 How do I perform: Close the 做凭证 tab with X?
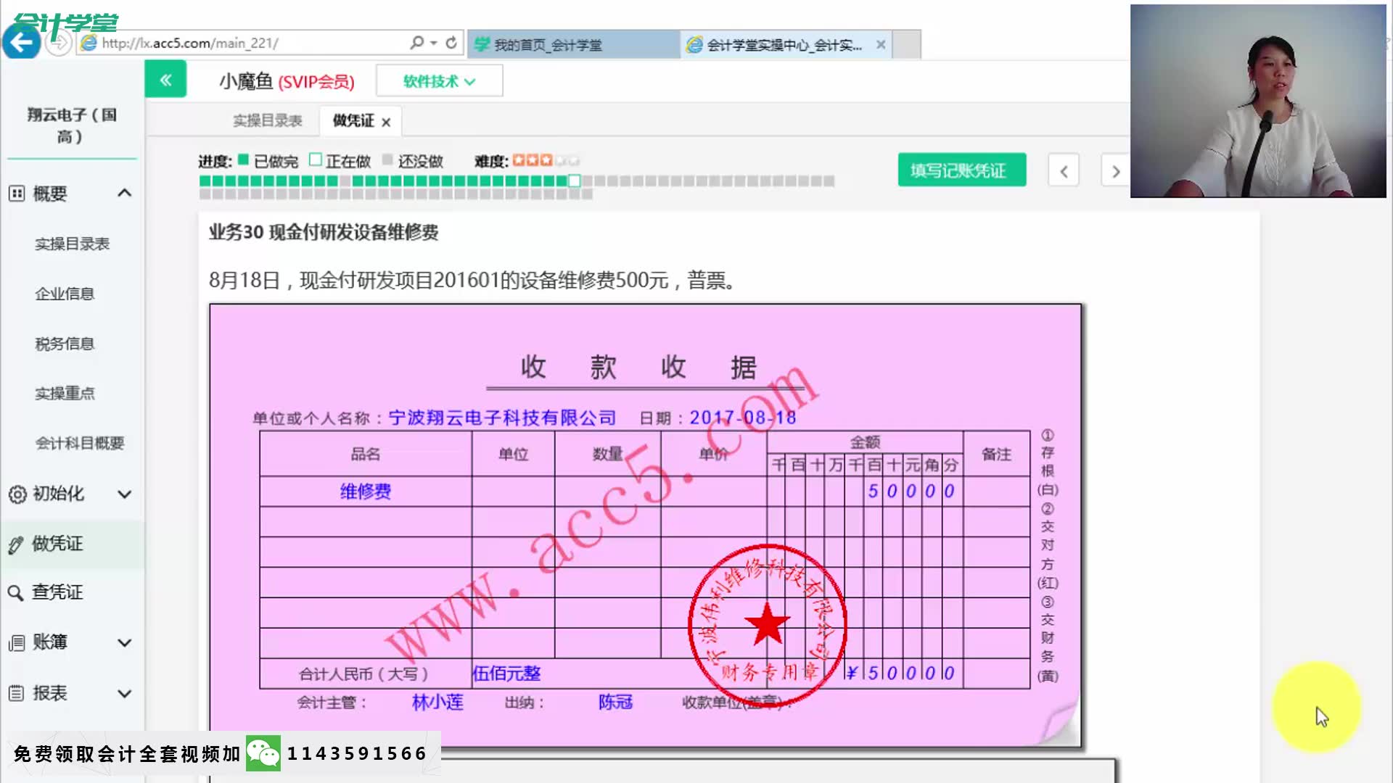[386, 123]
